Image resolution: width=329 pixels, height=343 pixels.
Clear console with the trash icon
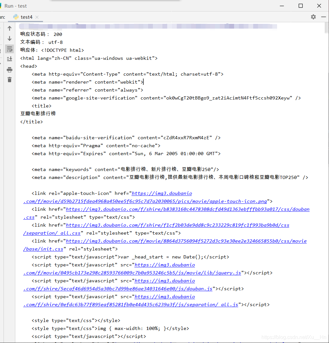tap(10, 79)
